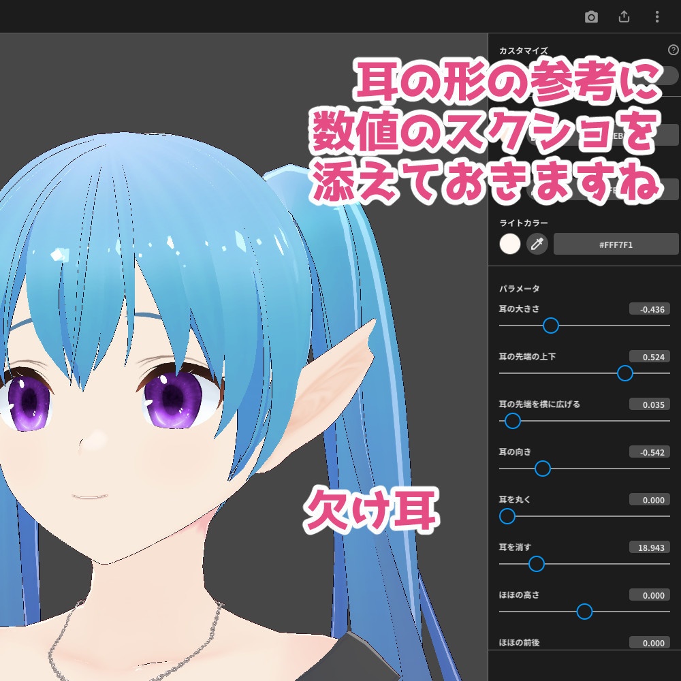Select the eyedropper tool for ライトカラー

(x=537, y=244)
